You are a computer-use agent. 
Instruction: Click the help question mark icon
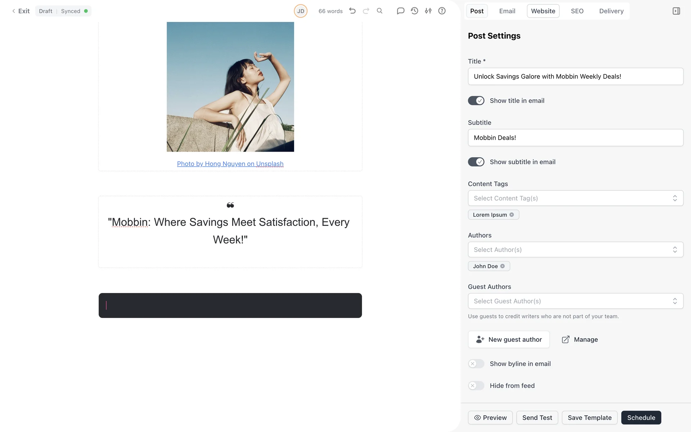442,11
